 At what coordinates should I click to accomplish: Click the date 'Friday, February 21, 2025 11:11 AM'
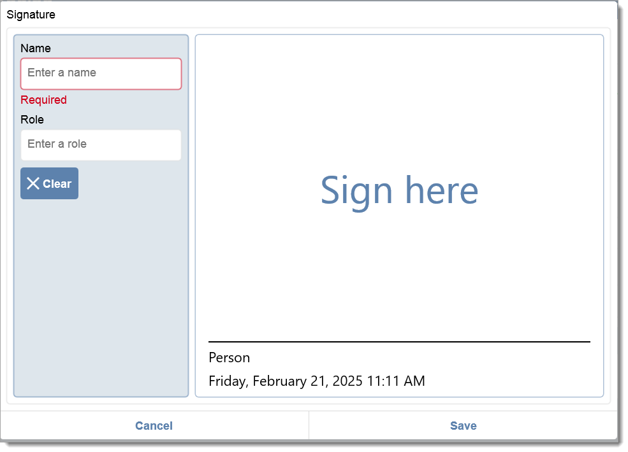pos(317,381)
